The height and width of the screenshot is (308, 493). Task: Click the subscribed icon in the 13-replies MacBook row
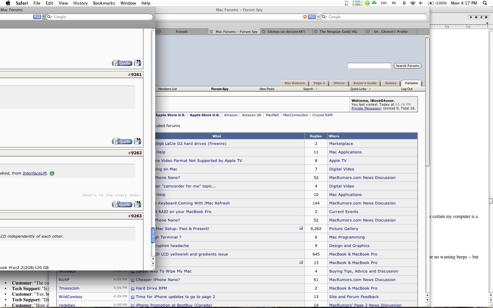(x=301, y=262)
